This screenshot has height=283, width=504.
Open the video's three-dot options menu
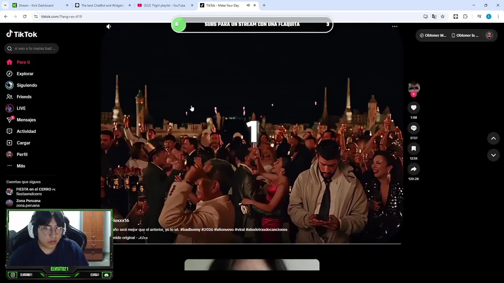[x=395, y=26]
